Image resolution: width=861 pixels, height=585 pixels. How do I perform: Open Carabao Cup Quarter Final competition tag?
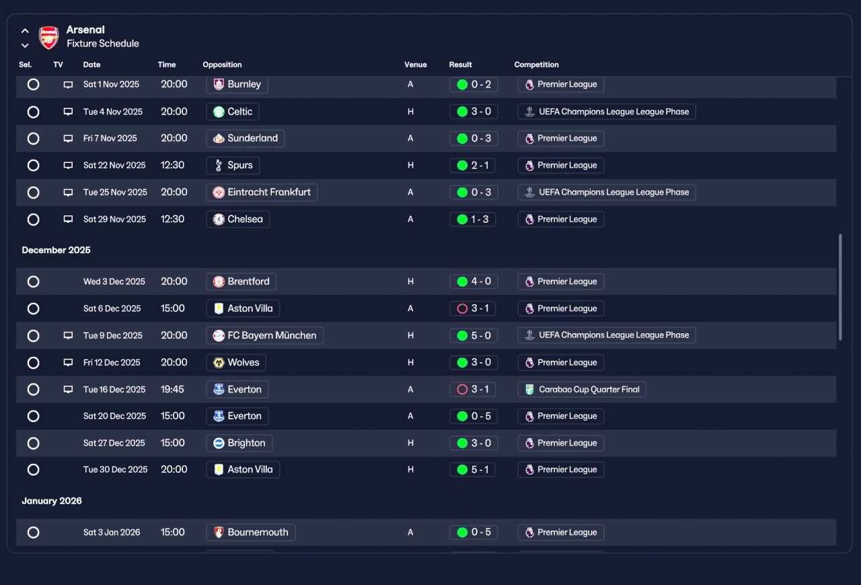582,389
